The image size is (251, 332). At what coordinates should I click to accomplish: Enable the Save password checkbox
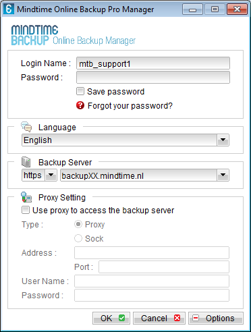(80, 92)
